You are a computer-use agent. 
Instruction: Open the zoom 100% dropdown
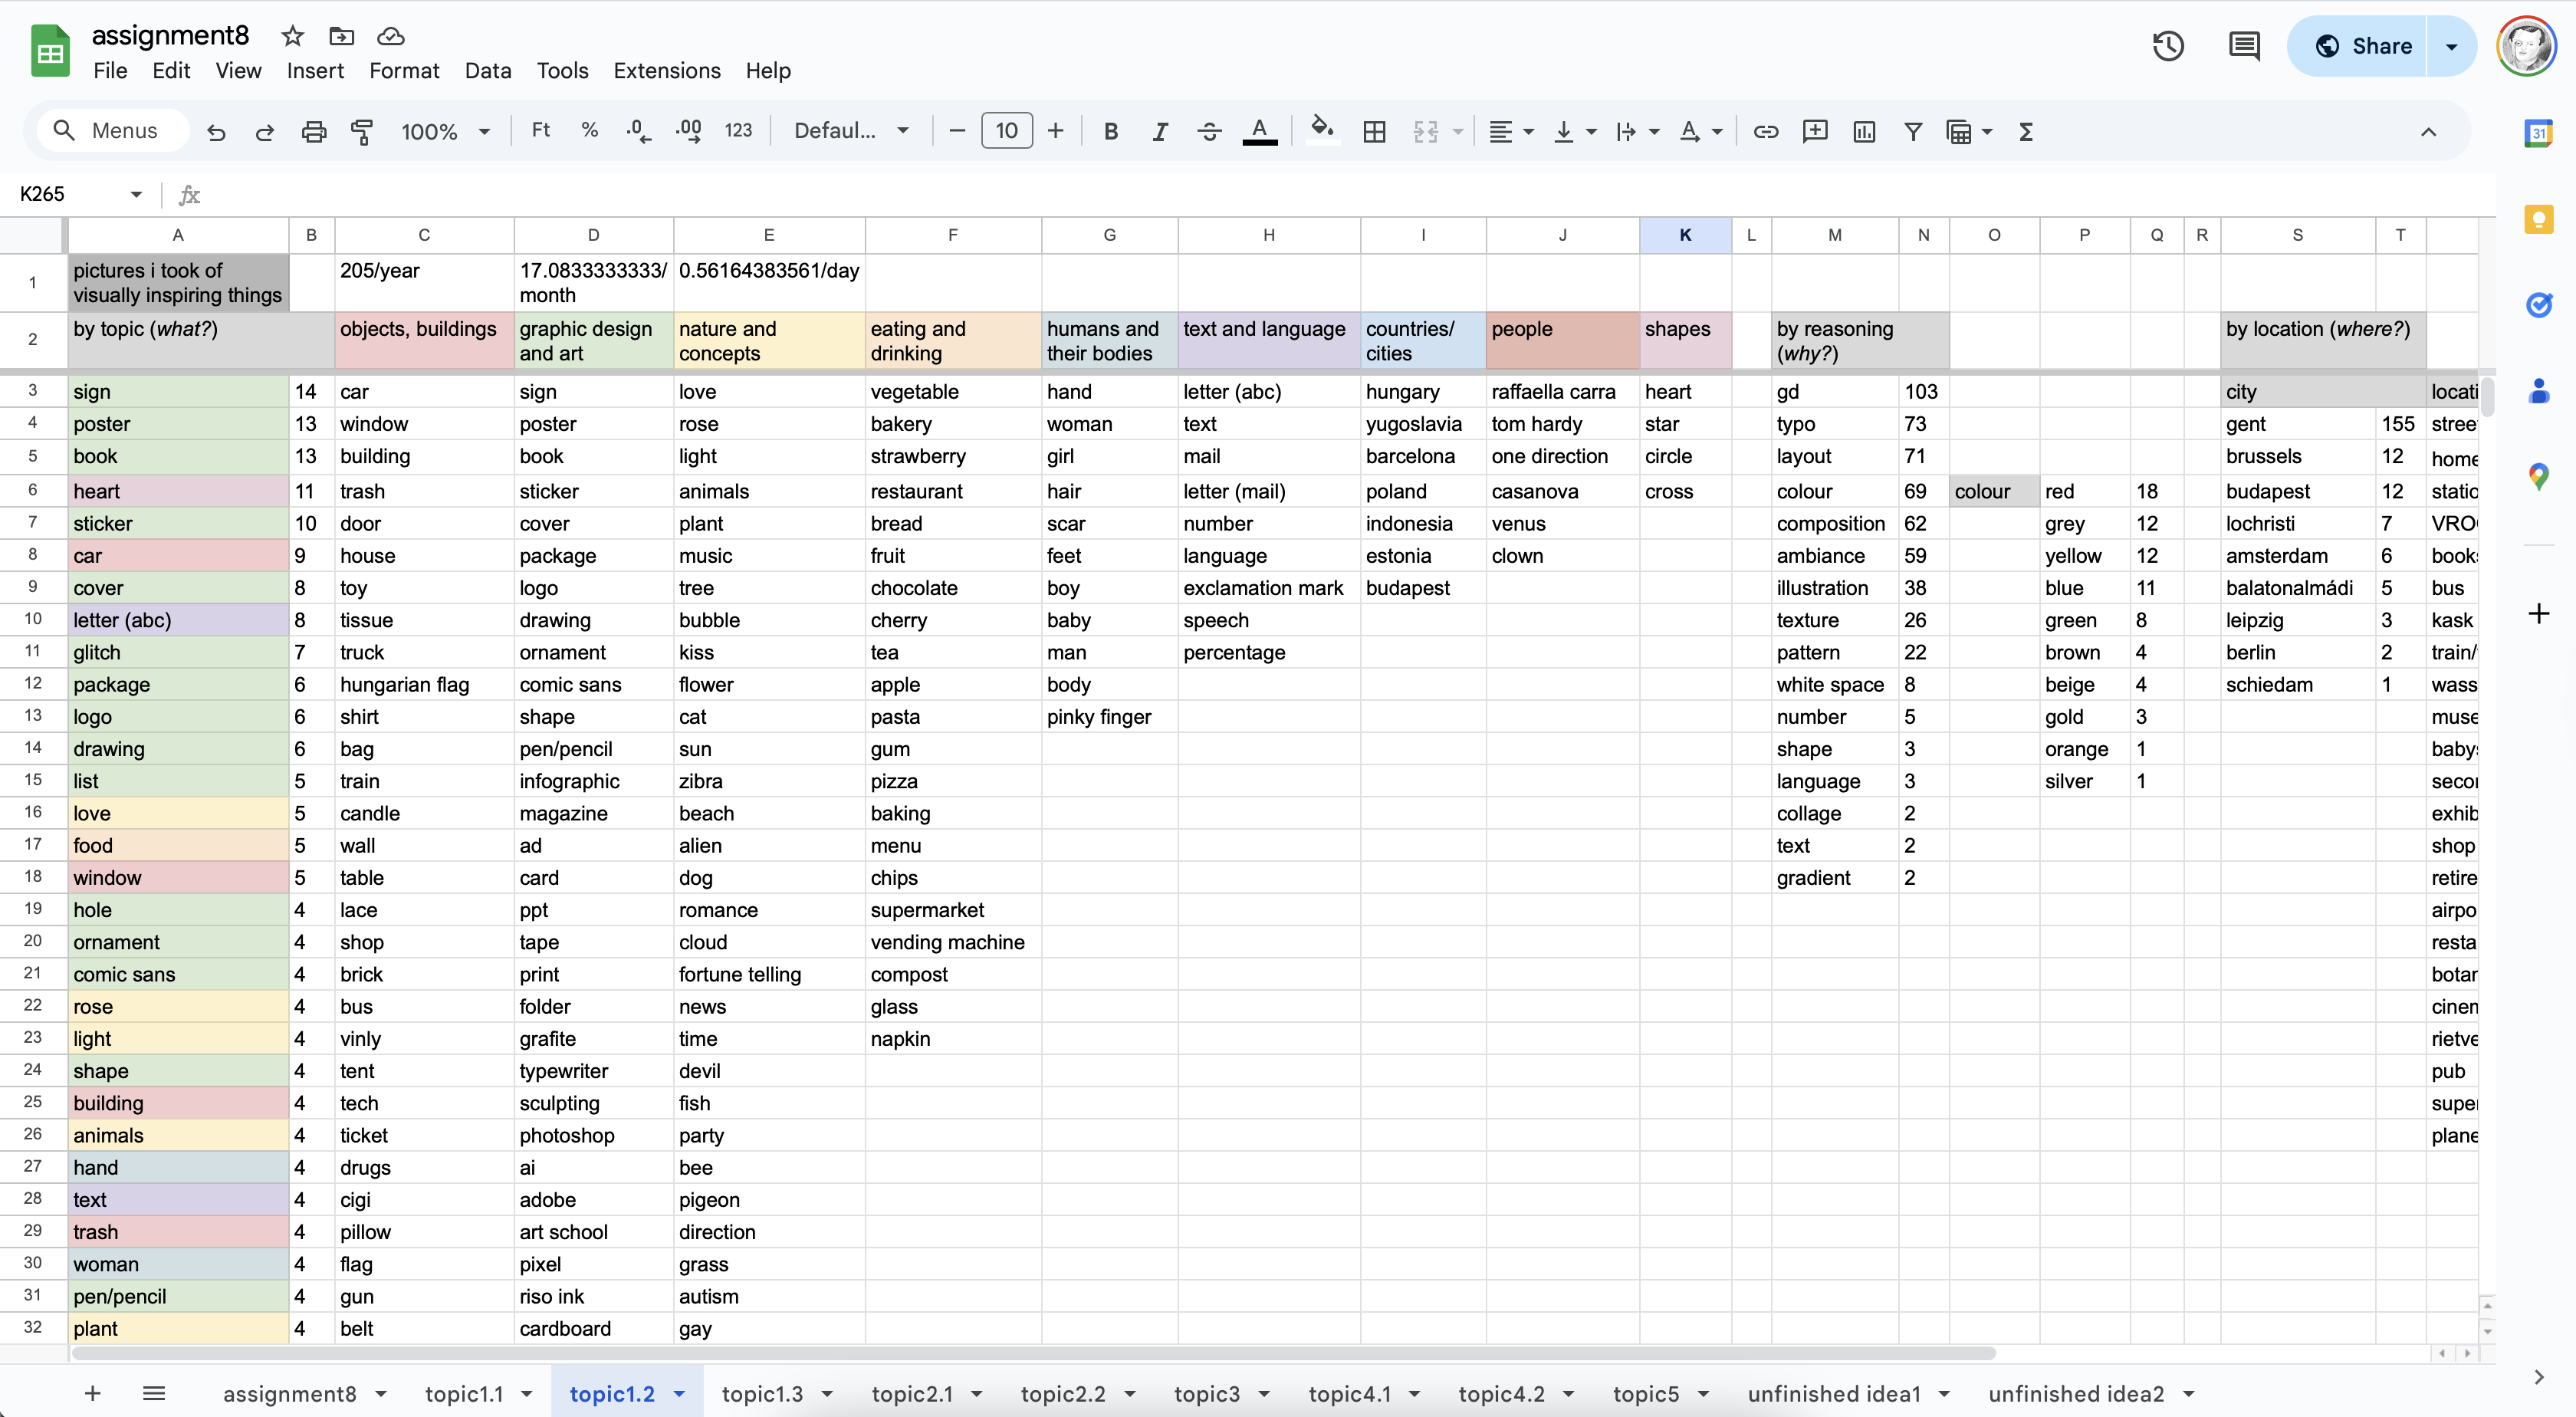pos(445,131)
